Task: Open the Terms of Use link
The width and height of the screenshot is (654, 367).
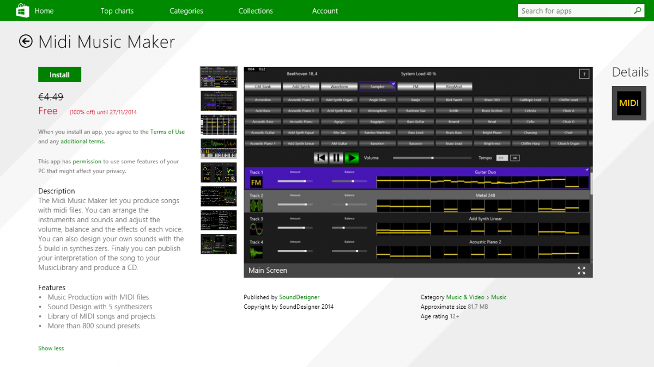Action: [x=167, y=132]
